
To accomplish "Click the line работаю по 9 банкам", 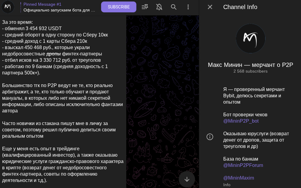I will 55,70.
